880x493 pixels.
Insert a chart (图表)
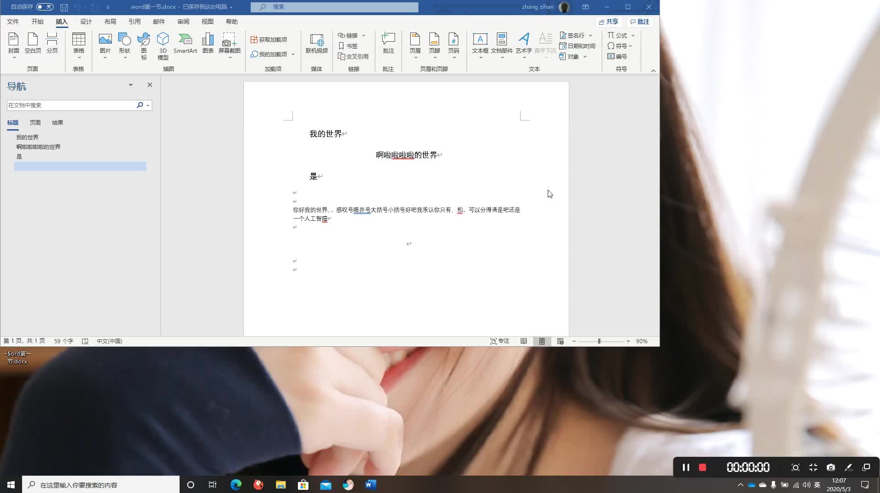[208, 44]
